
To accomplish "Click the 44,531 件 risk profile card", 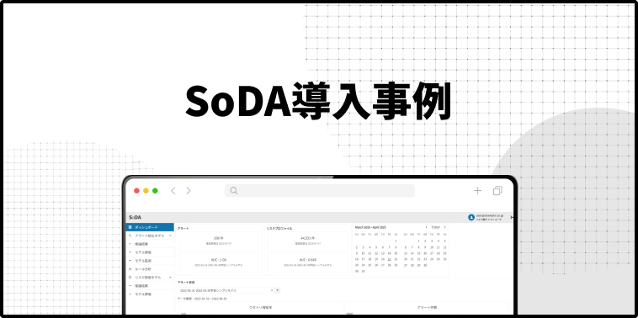I will (x=308, y=241).
